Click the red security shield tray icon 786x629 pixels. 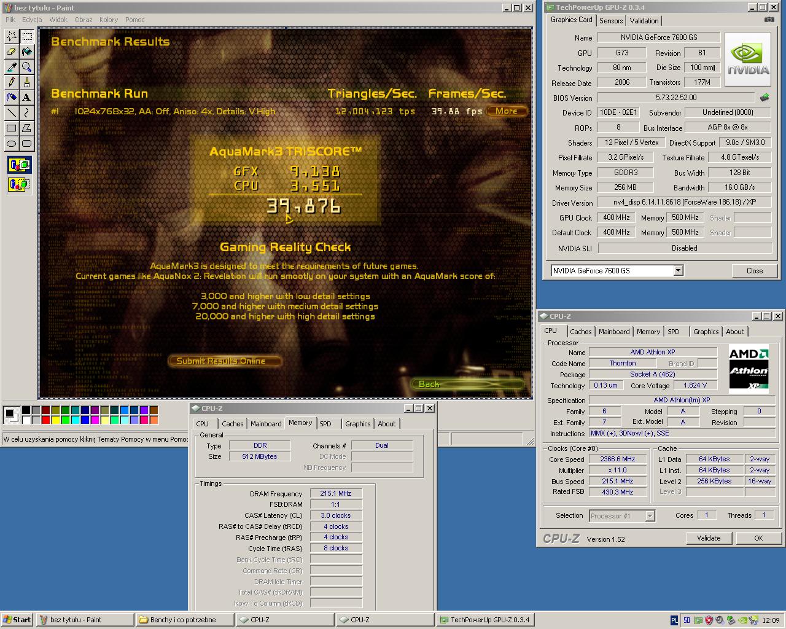pyautogui.click(x=708, y=620)
